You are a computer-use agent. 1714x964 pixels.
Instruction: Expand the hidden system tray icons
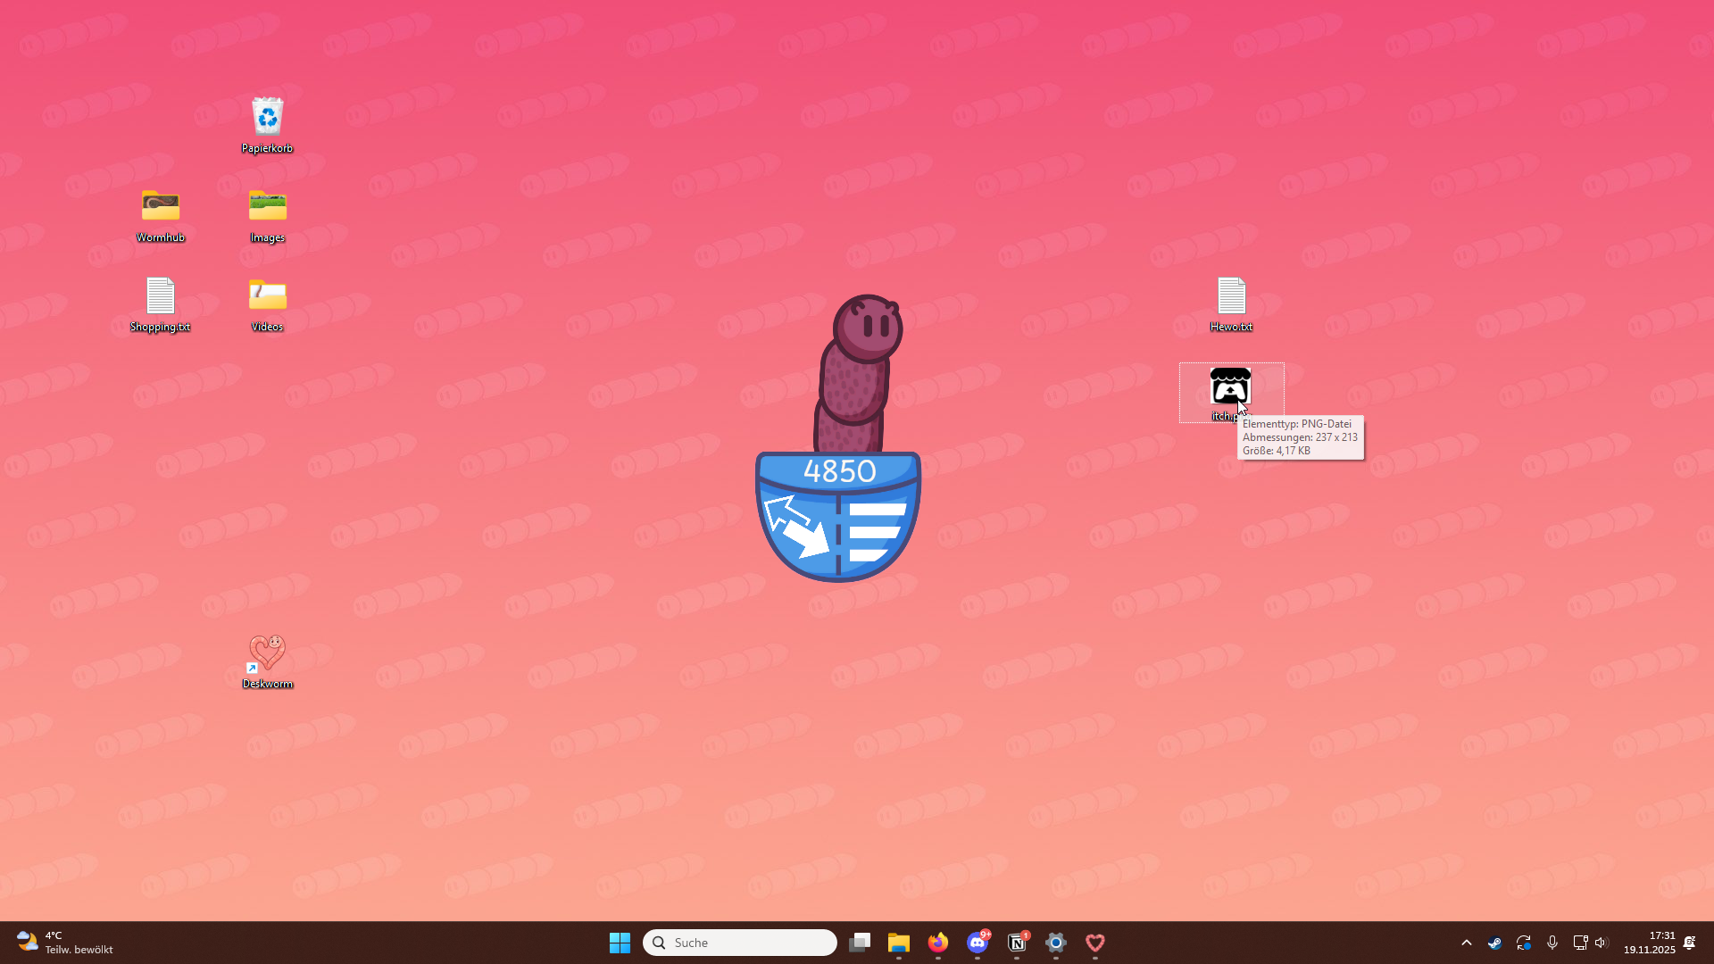click(1466, 943)
